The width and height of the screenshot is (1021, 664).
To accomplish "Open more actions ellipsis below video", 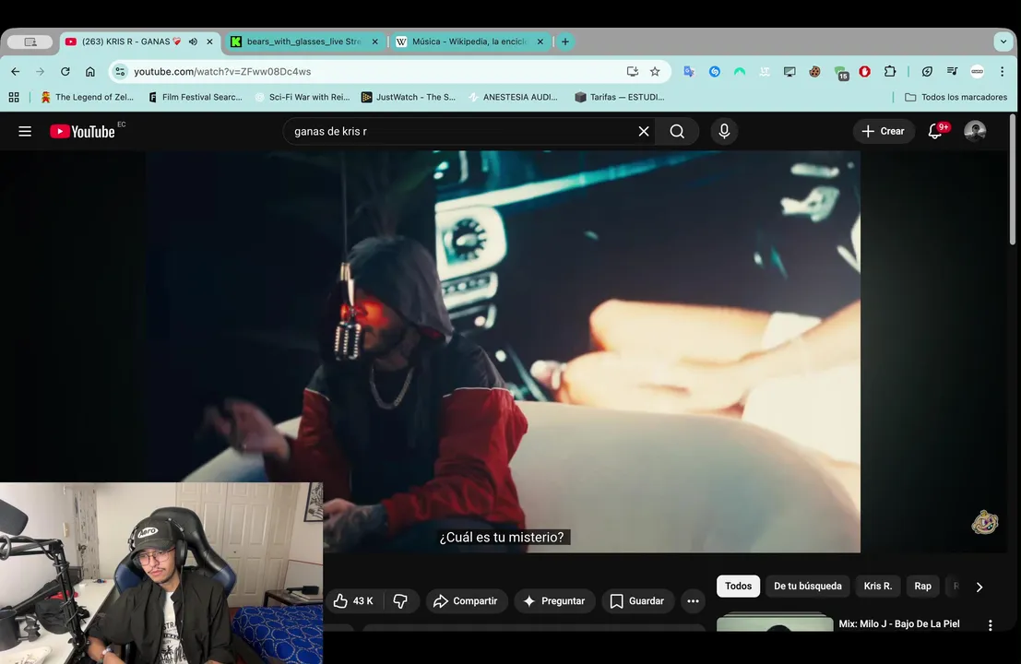I will point(693,601).
